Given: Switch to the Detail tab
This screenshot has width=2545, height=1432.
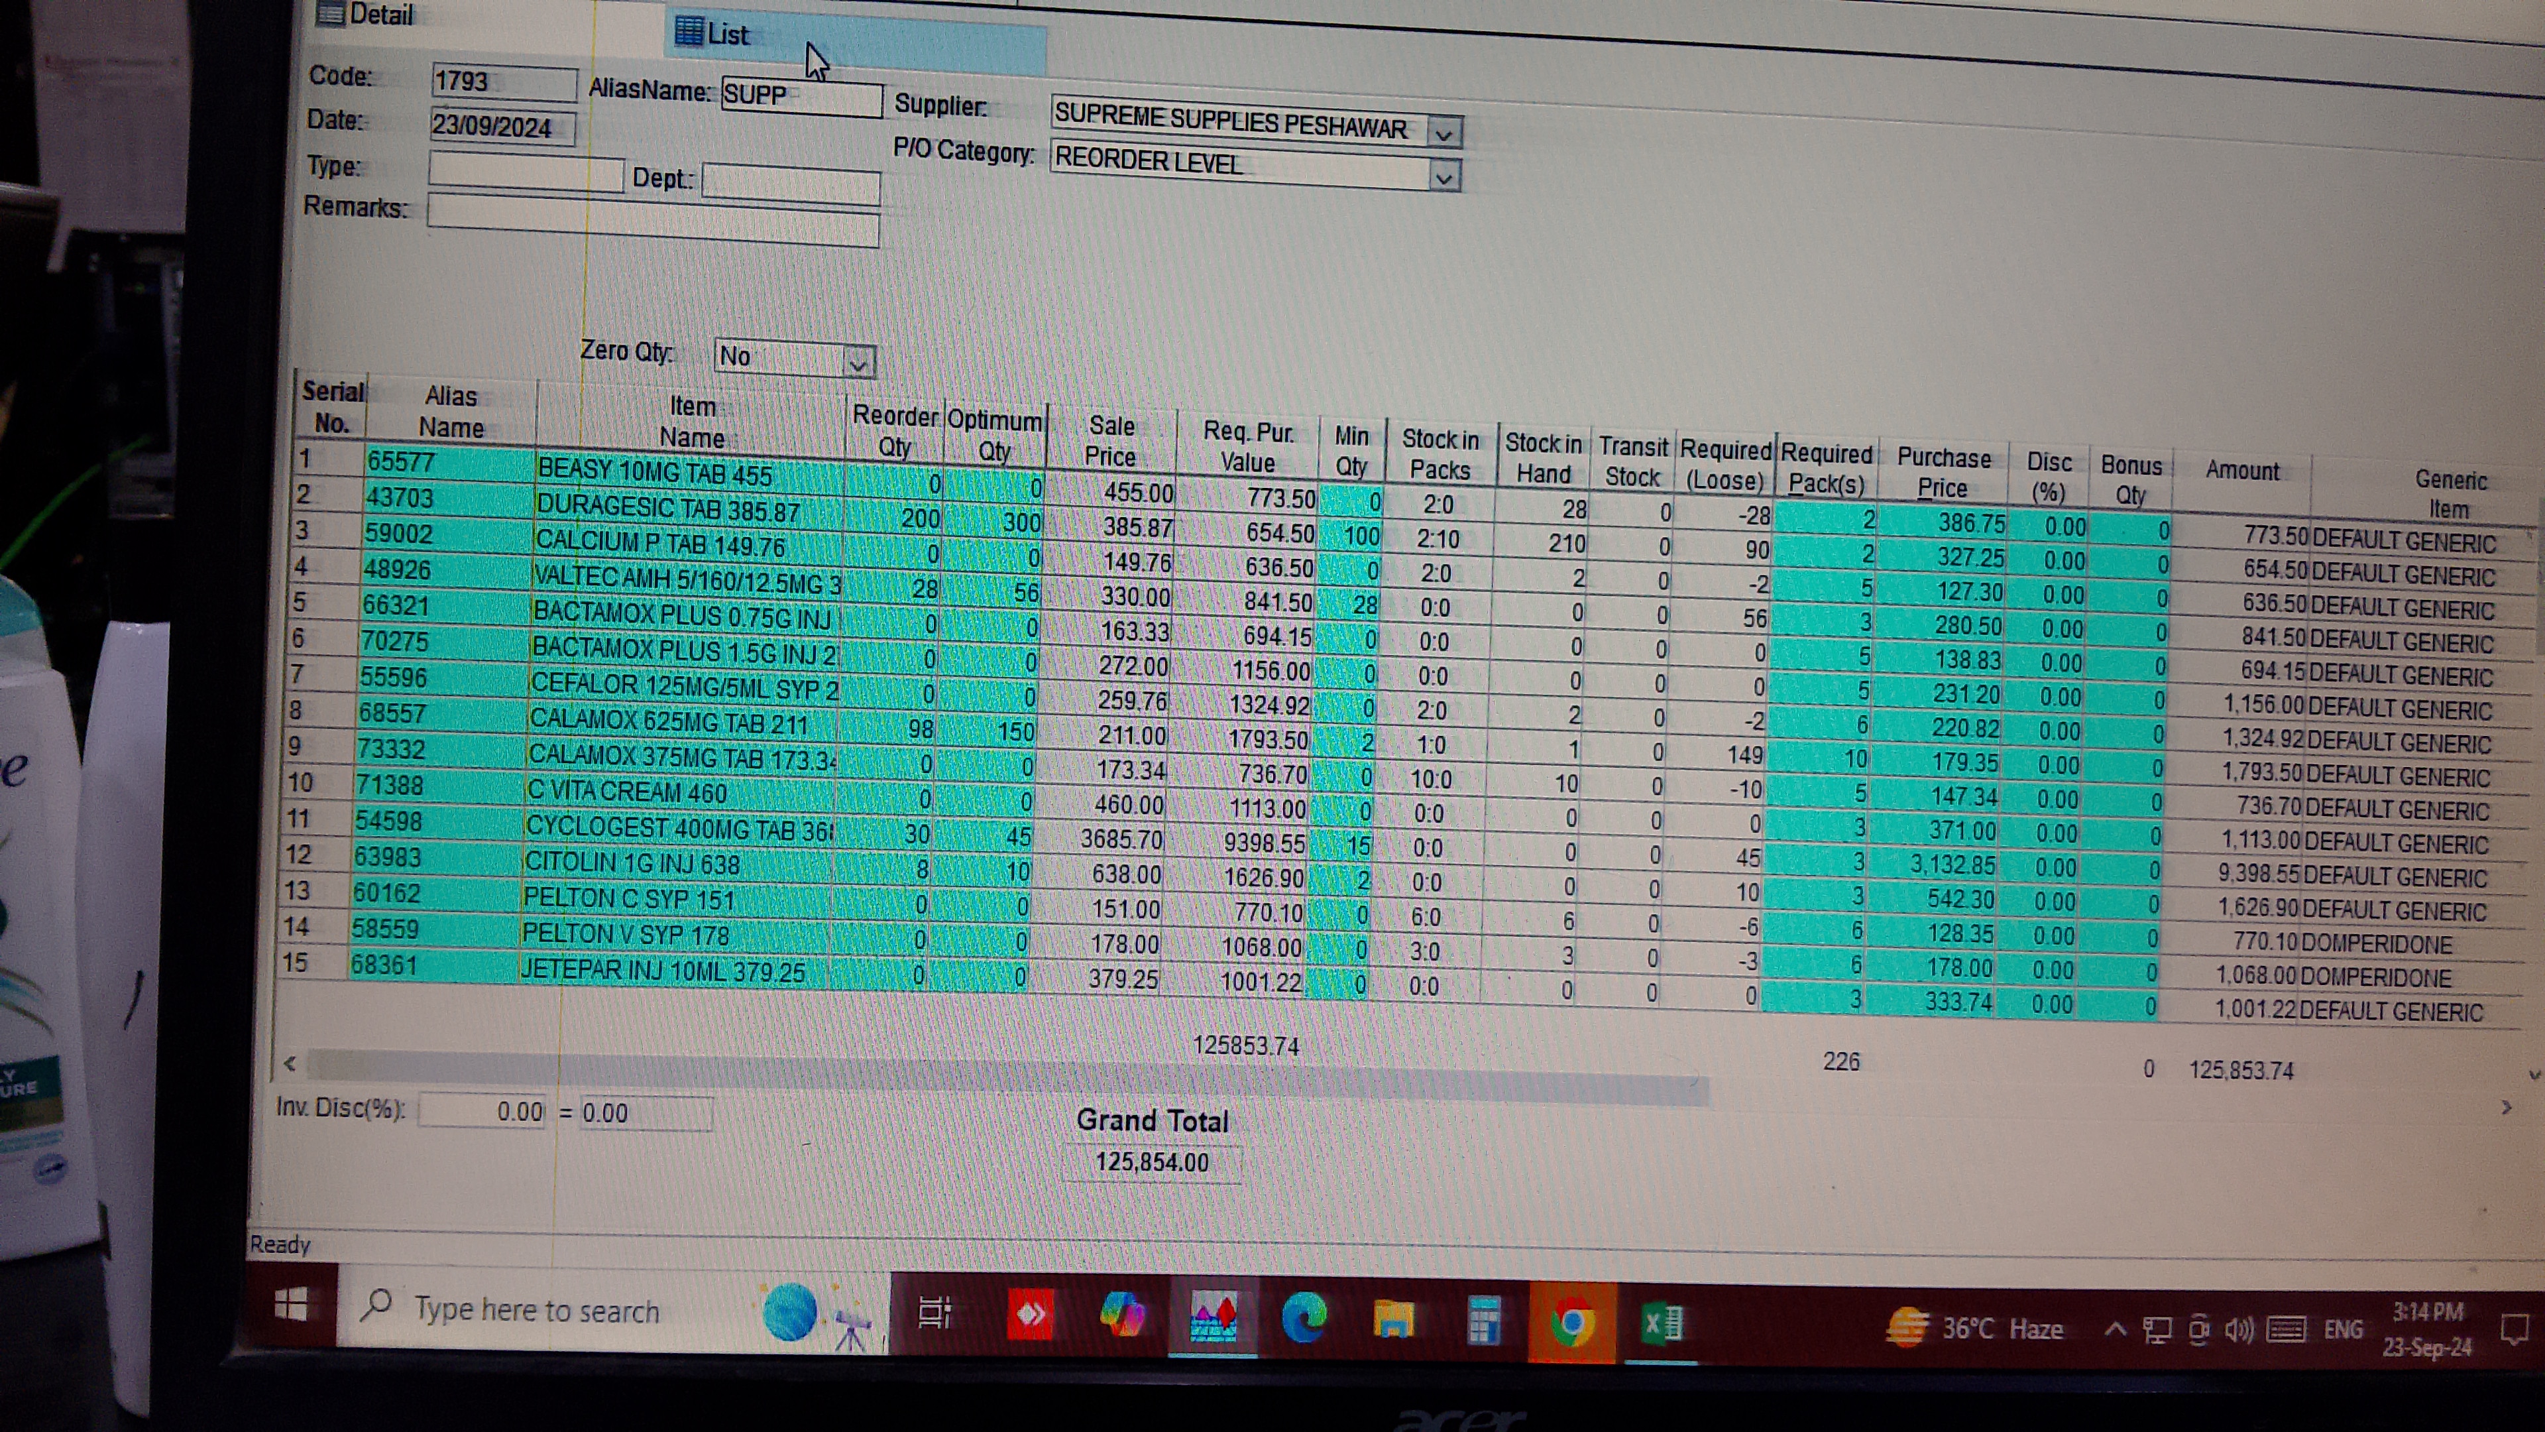Looking at the screenshot, I should [379, 15].
